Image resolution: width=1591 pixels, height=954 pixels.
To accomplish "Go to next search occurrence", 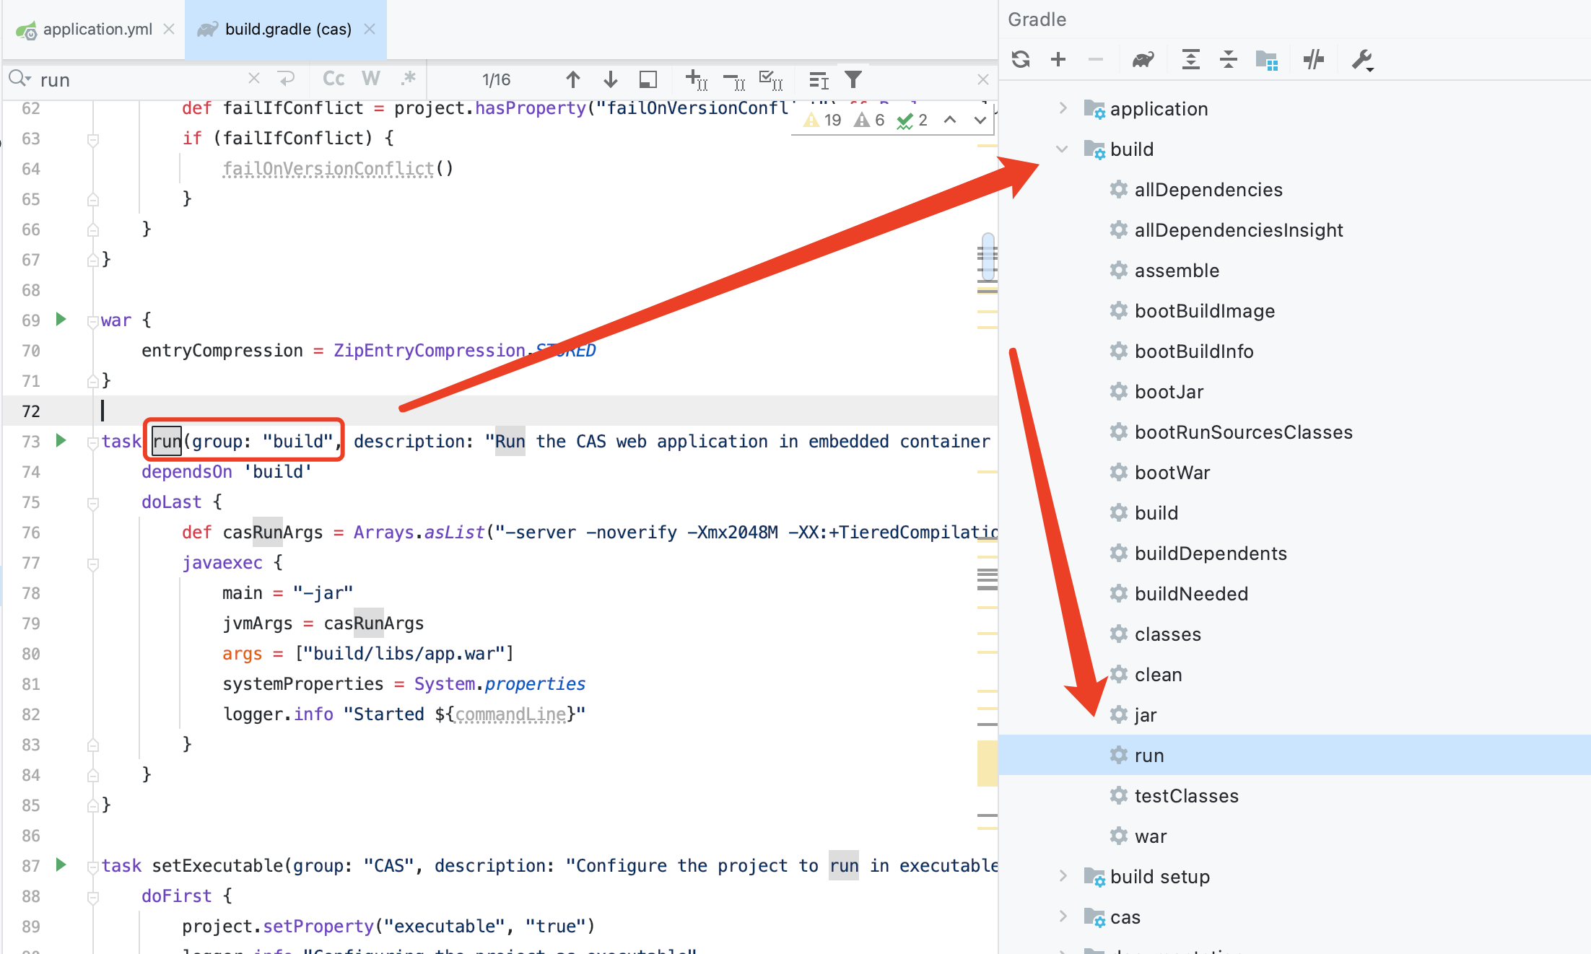I will (611, 79).
